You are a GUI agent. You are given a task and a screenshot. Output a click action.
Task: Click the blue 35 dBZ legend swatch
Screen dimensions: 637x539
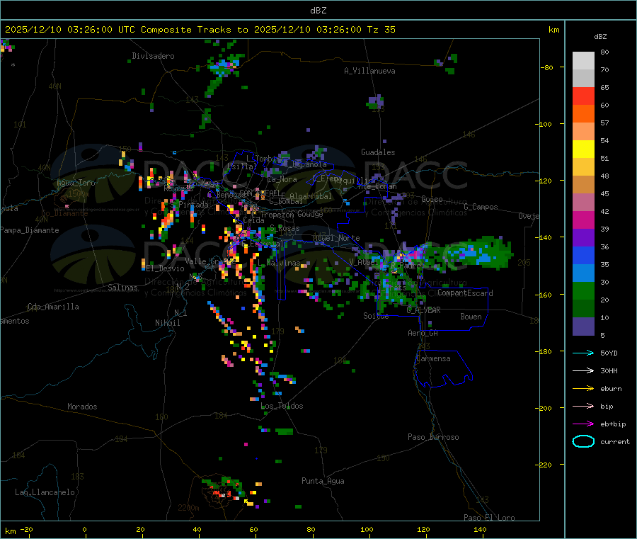(583, 255)
